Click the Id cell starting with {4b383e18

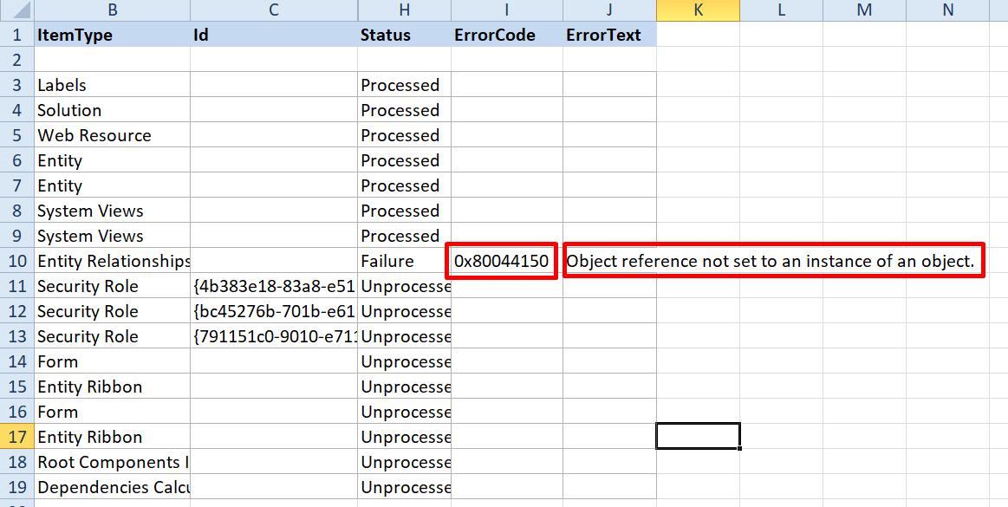[x=273, y=286]
